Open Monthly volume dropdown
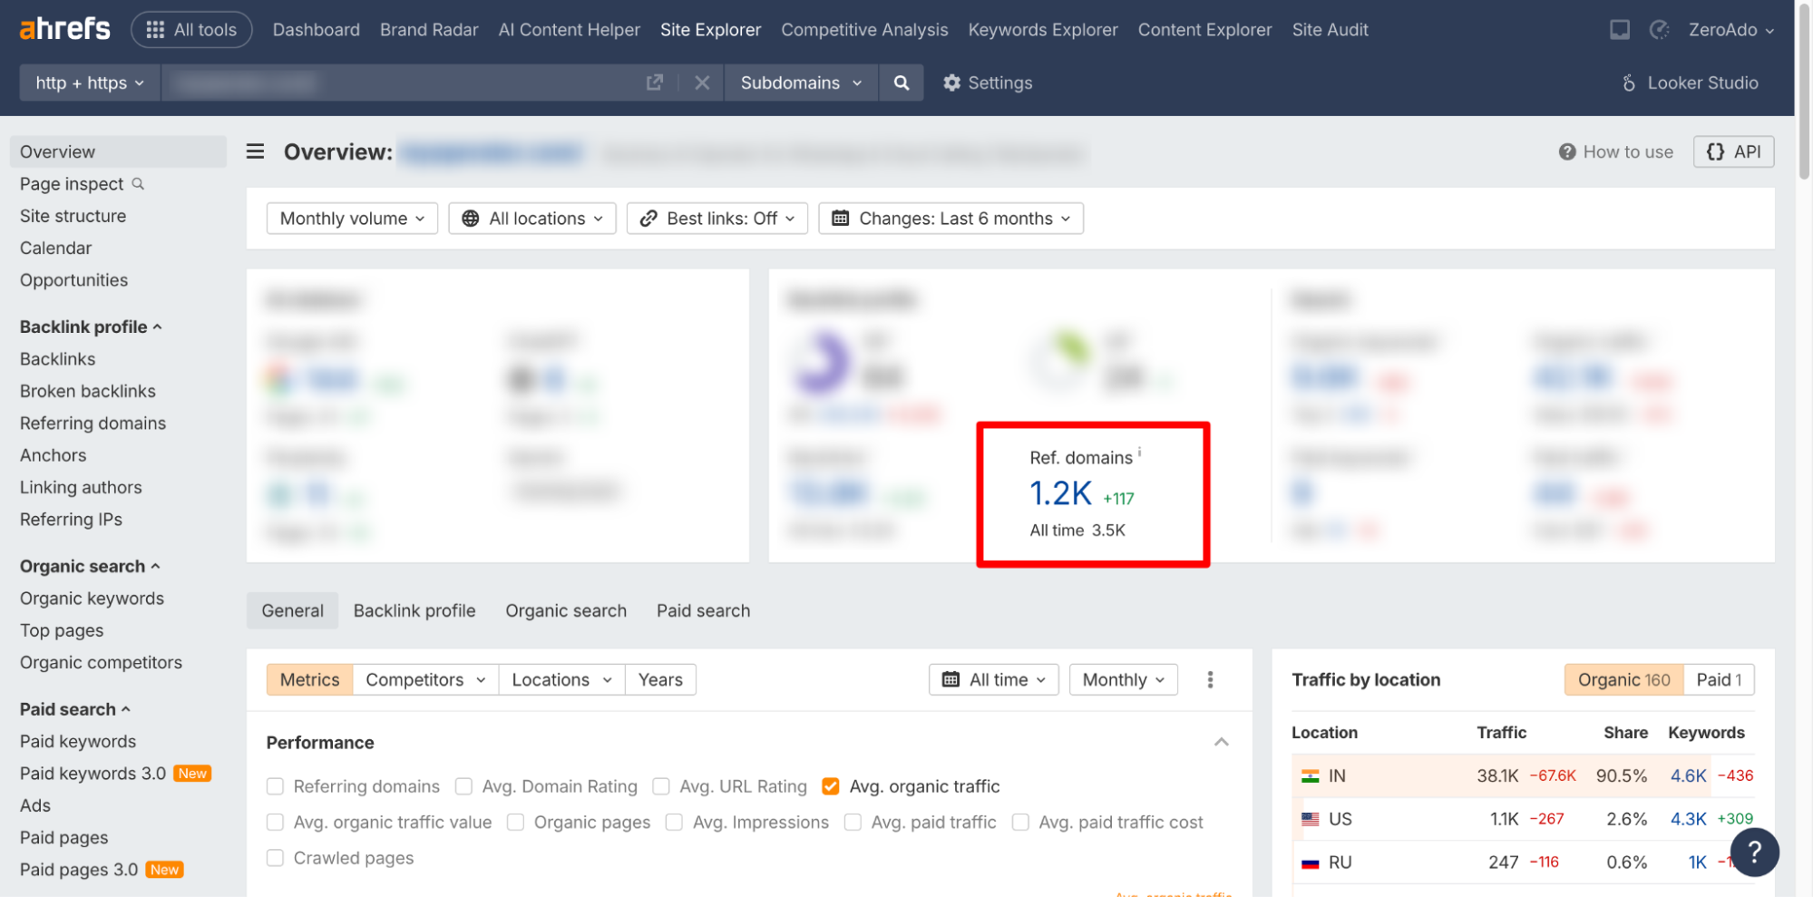The height and width of the screenshot is (897, 1813). click(352, 219)
